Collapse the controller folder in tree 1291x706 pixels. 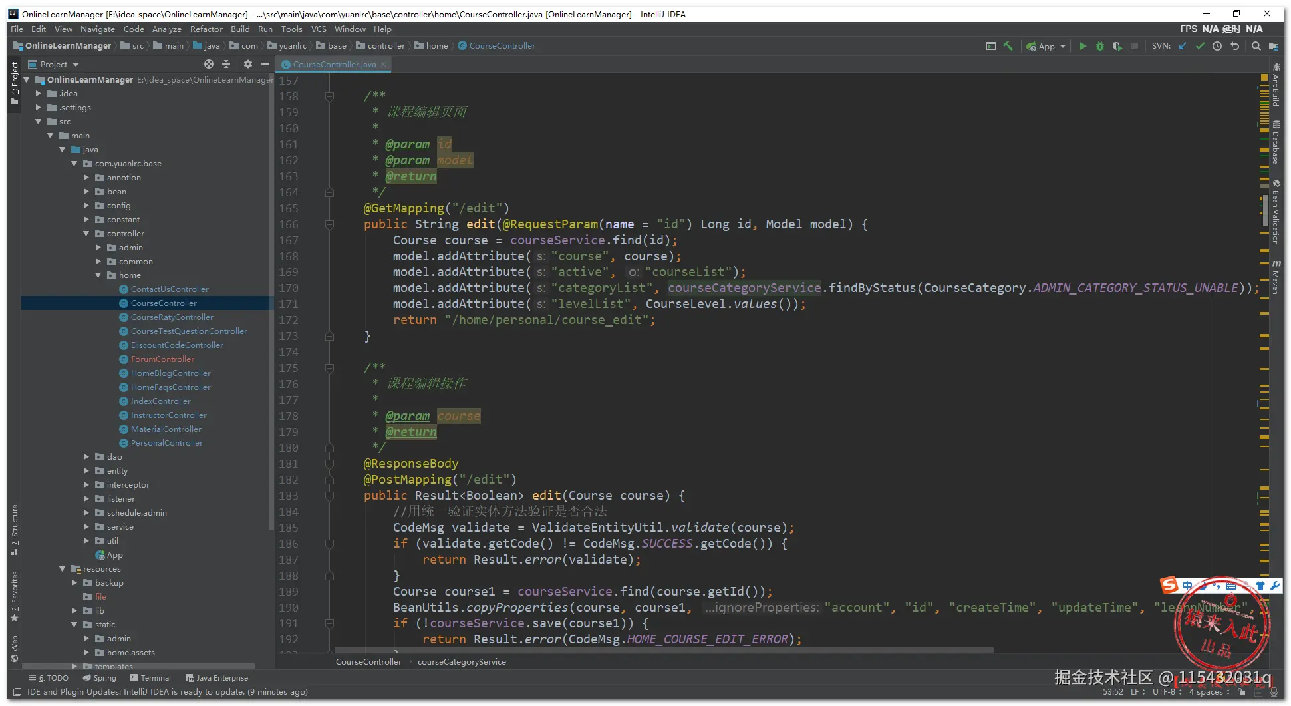[x=86, y=234]
